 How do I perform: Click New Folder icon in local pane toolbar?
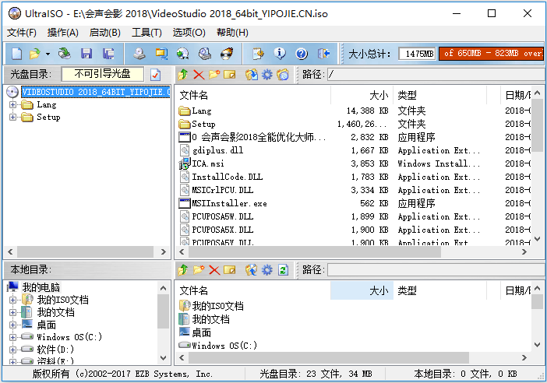click(x=199, y=270)
